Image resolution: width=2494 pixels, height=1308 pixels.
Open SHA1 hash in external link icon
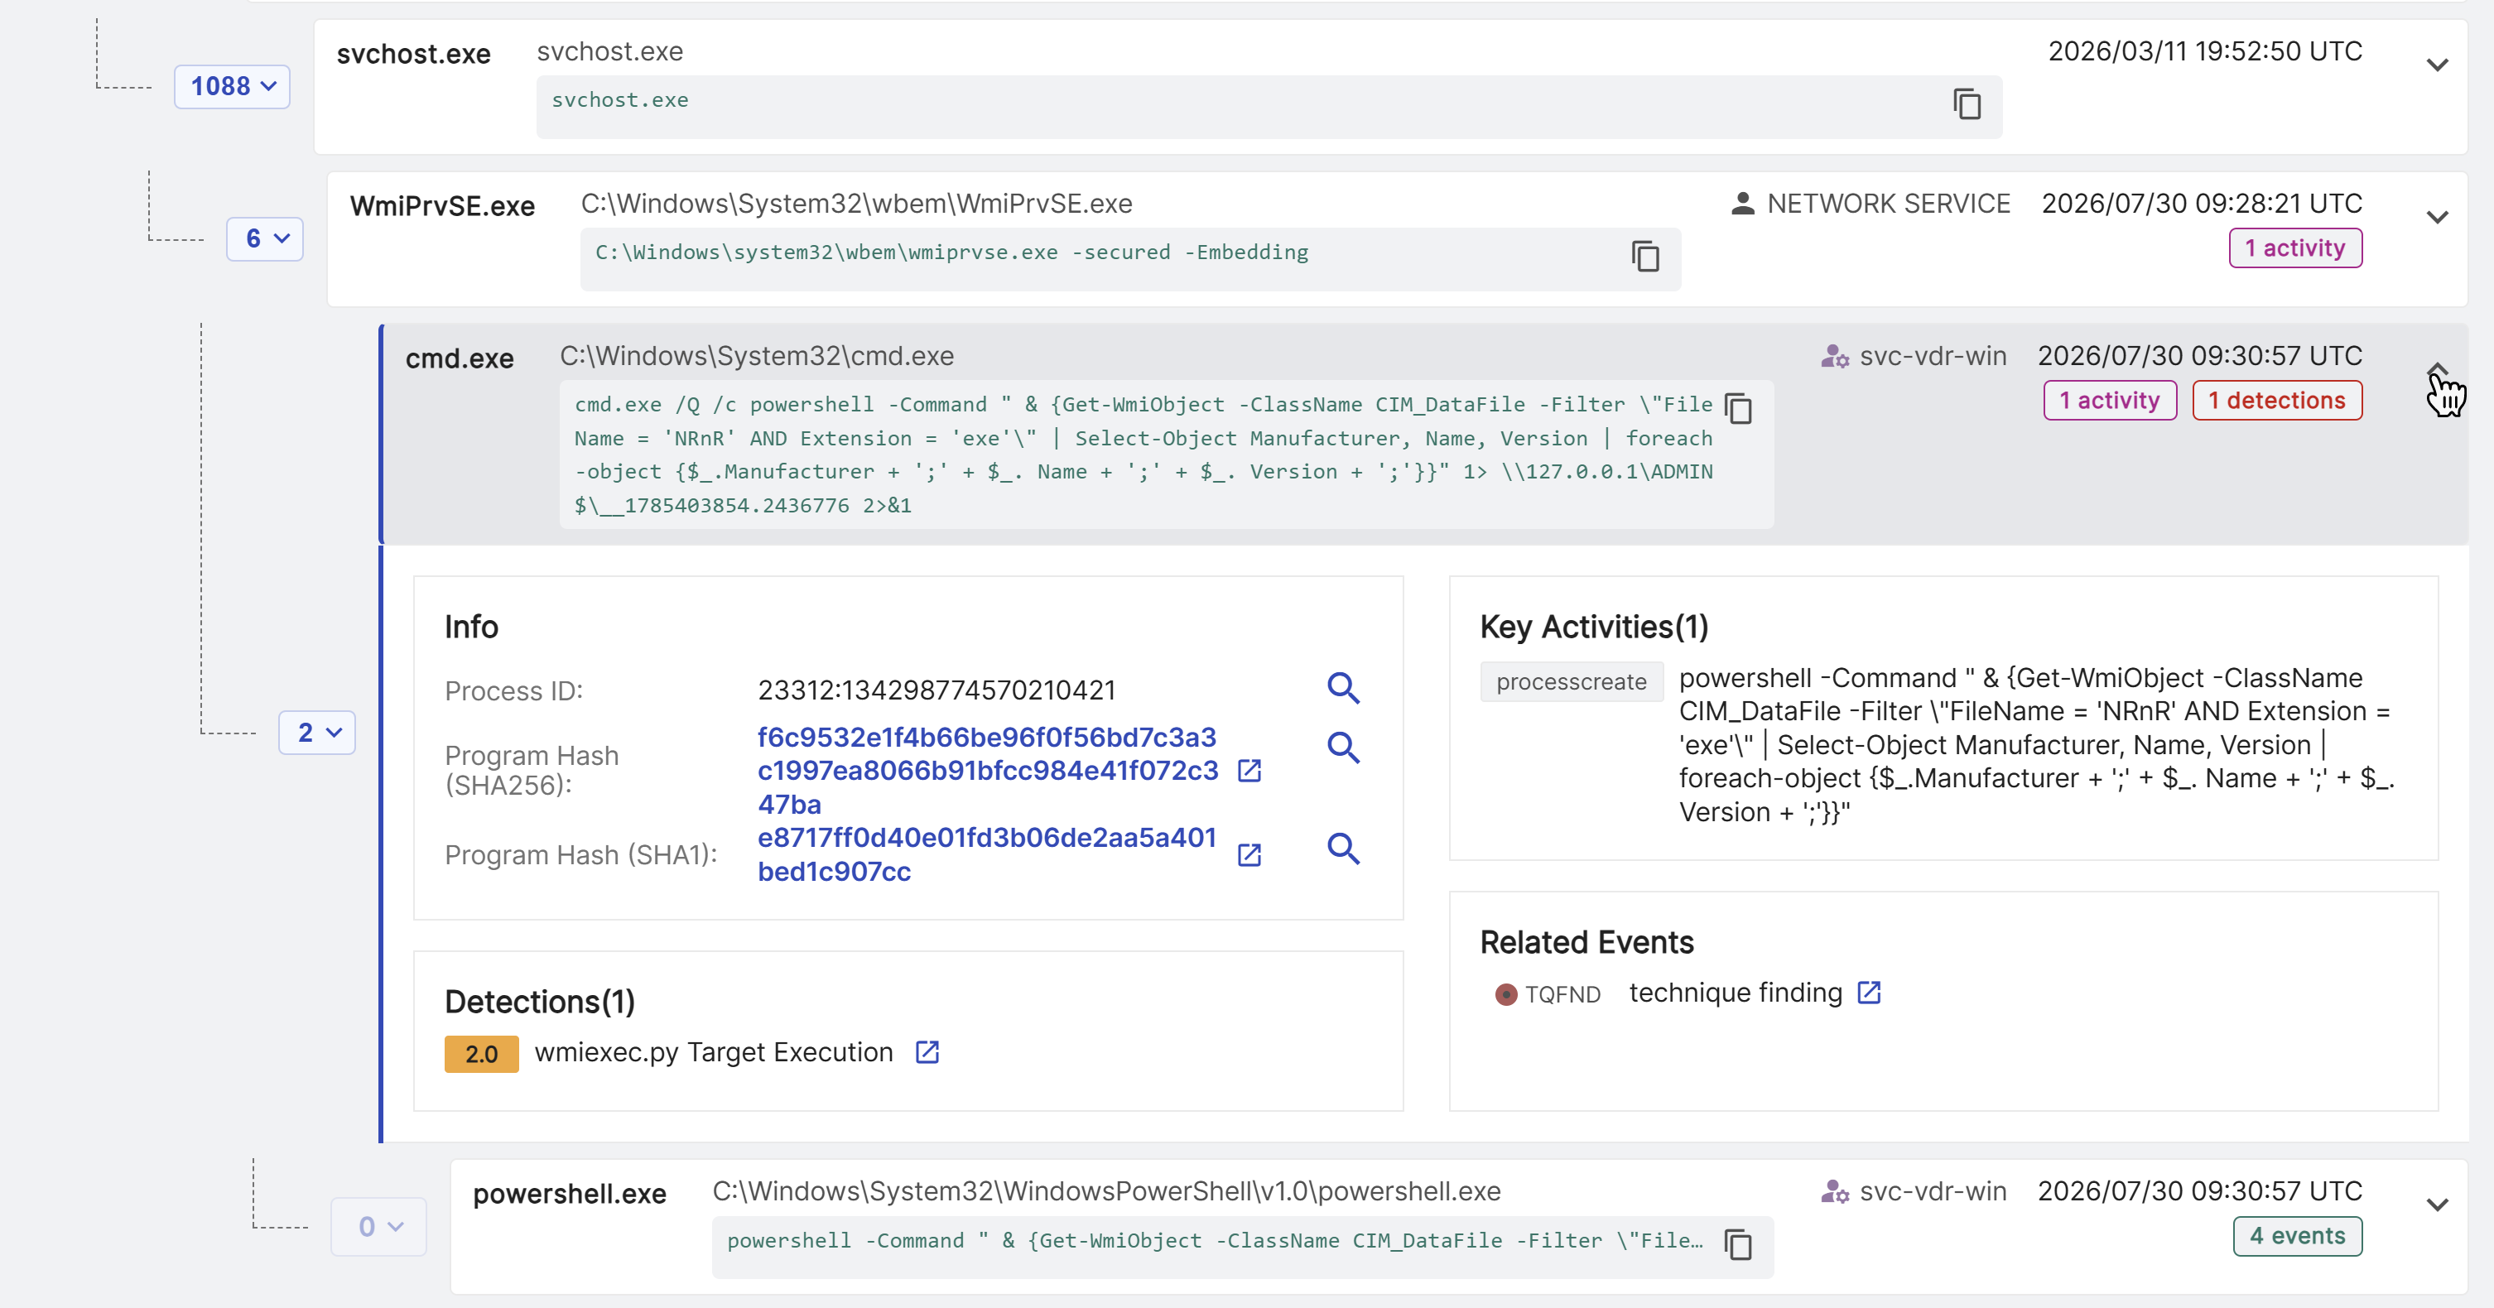1249,855
